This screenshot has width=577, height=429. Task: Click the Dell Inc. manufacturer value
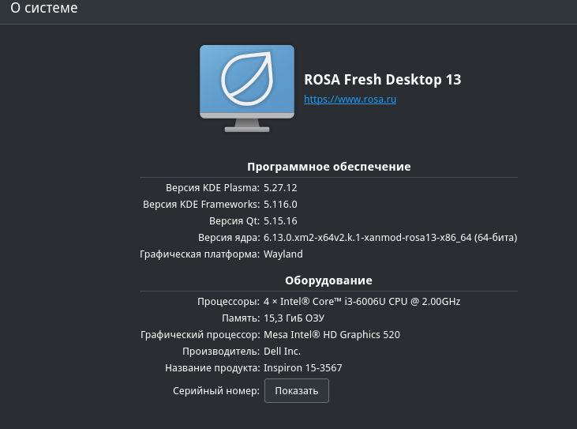[x=282, y=351]
